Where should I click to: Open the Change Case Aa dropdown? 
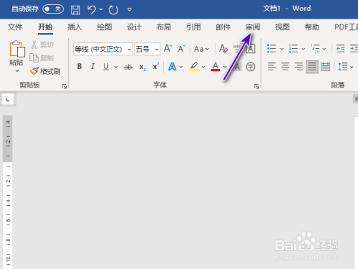click(201, 49)
